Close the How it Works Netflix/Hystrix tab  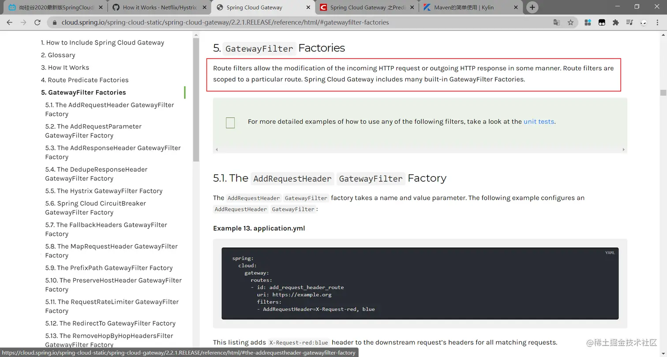point(204,7)
